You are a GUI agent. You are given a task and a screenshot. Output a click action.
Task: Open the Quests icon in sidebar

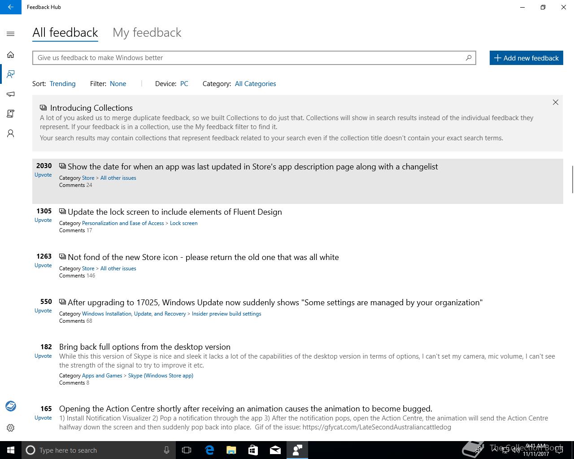pyautogui.click(x=11, y=114)
